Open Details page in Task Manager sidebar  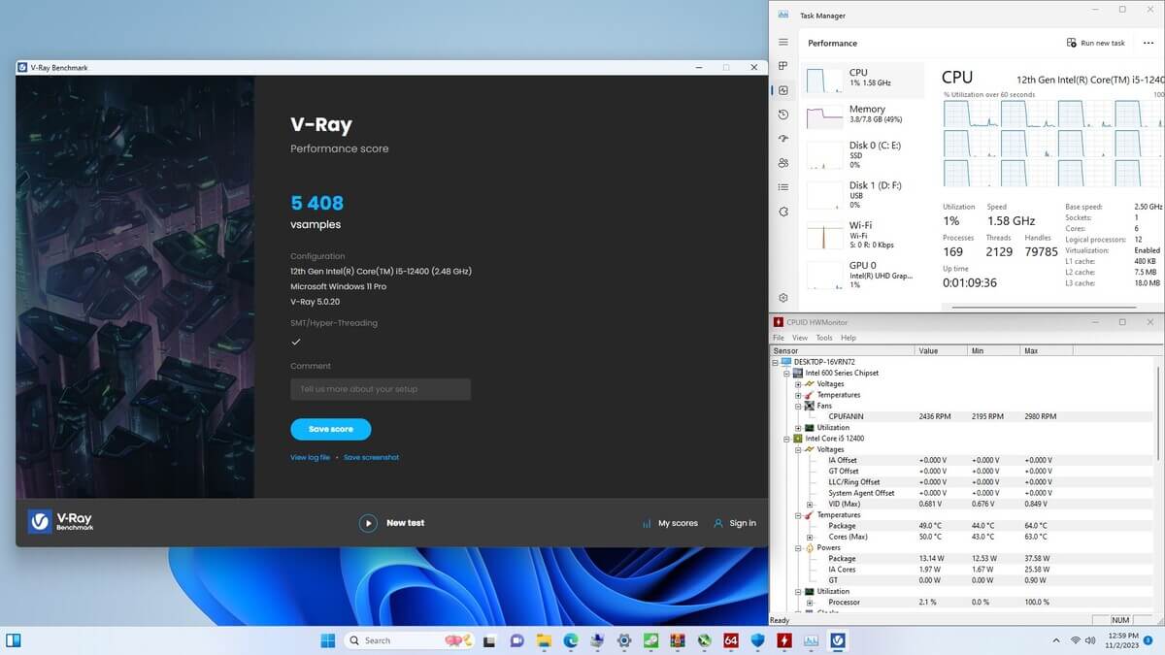coord(783,187)
